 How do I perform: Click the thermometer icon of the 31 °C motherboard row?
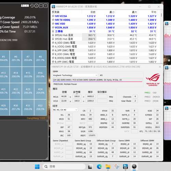(x=53, y=31)
